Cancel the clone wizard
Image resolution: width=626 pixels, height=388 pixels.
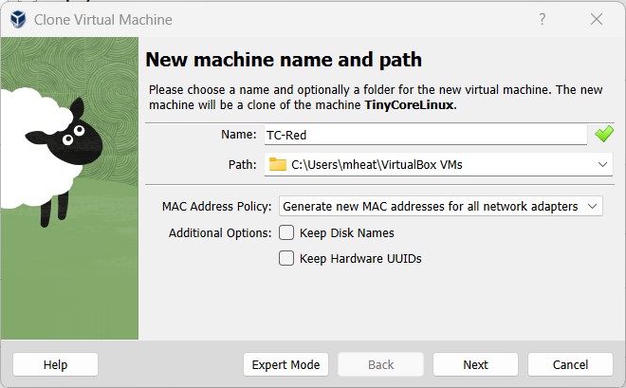[570, 364]
